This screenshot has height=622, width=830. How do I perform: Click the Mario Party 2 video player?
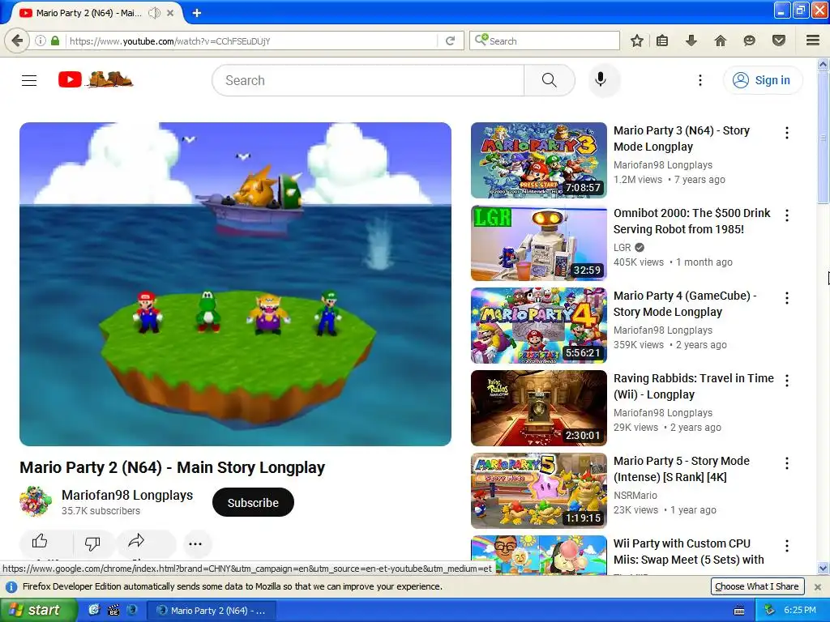[236, 284]
